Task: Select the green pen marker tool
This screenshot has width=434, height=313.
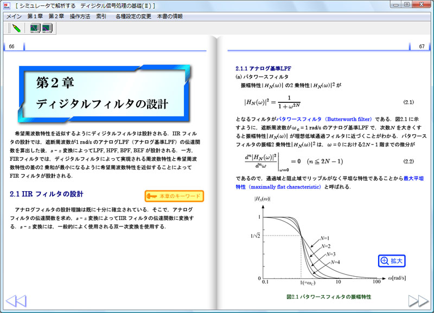Action: coord(16,28)
